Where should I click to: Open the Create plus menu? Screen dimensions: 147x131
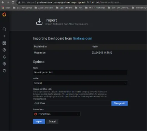(4, 36)
